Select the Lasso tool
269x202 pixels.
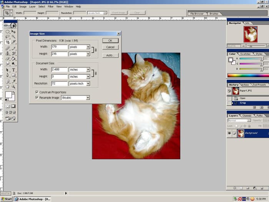[x=8, y=37]
